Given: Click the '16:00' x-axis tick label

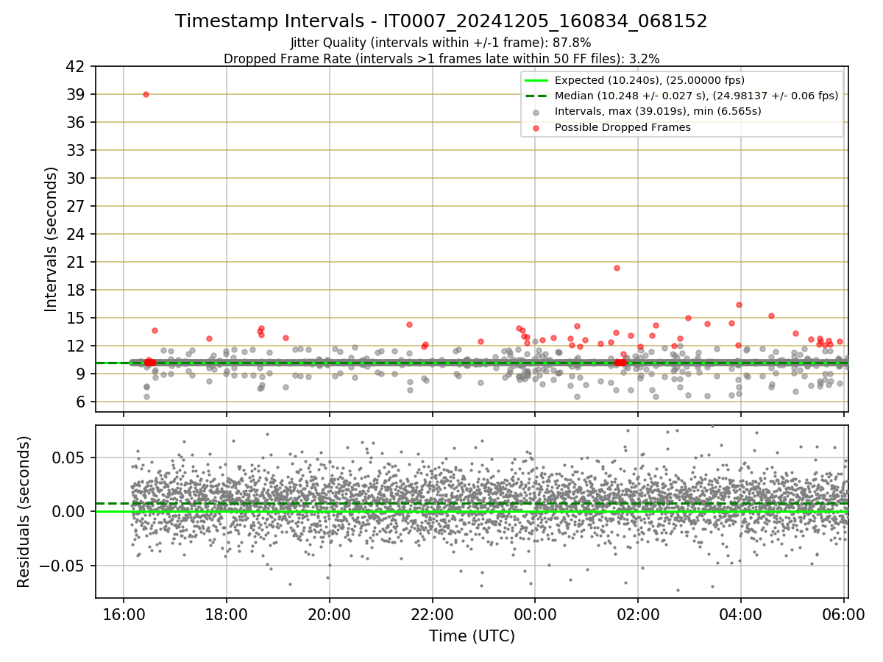Looking at the screenshot, I should tap(123, 614).
